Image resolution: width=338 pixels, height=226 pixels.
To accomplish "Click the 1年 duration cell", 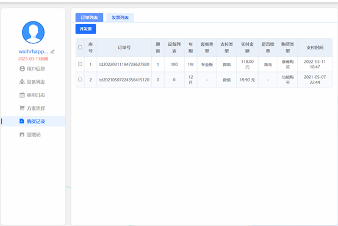I will 190,65.
